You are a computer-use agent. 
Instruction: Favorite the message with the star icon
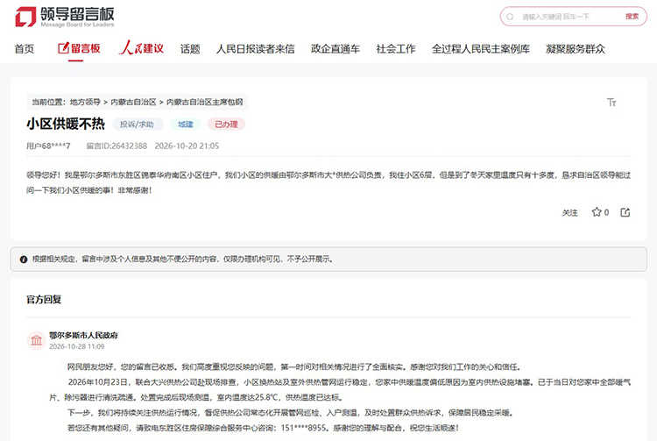click(x=597, y=212)
